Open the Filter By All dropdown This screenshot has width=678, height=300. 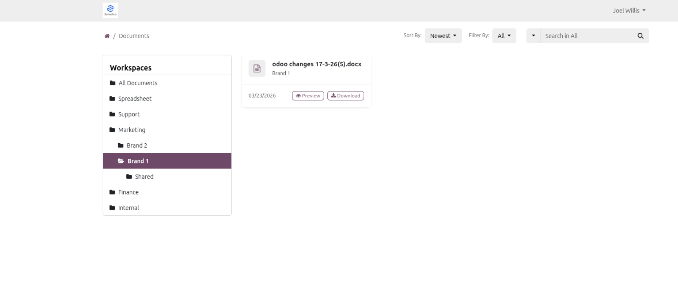click(504, 36)
